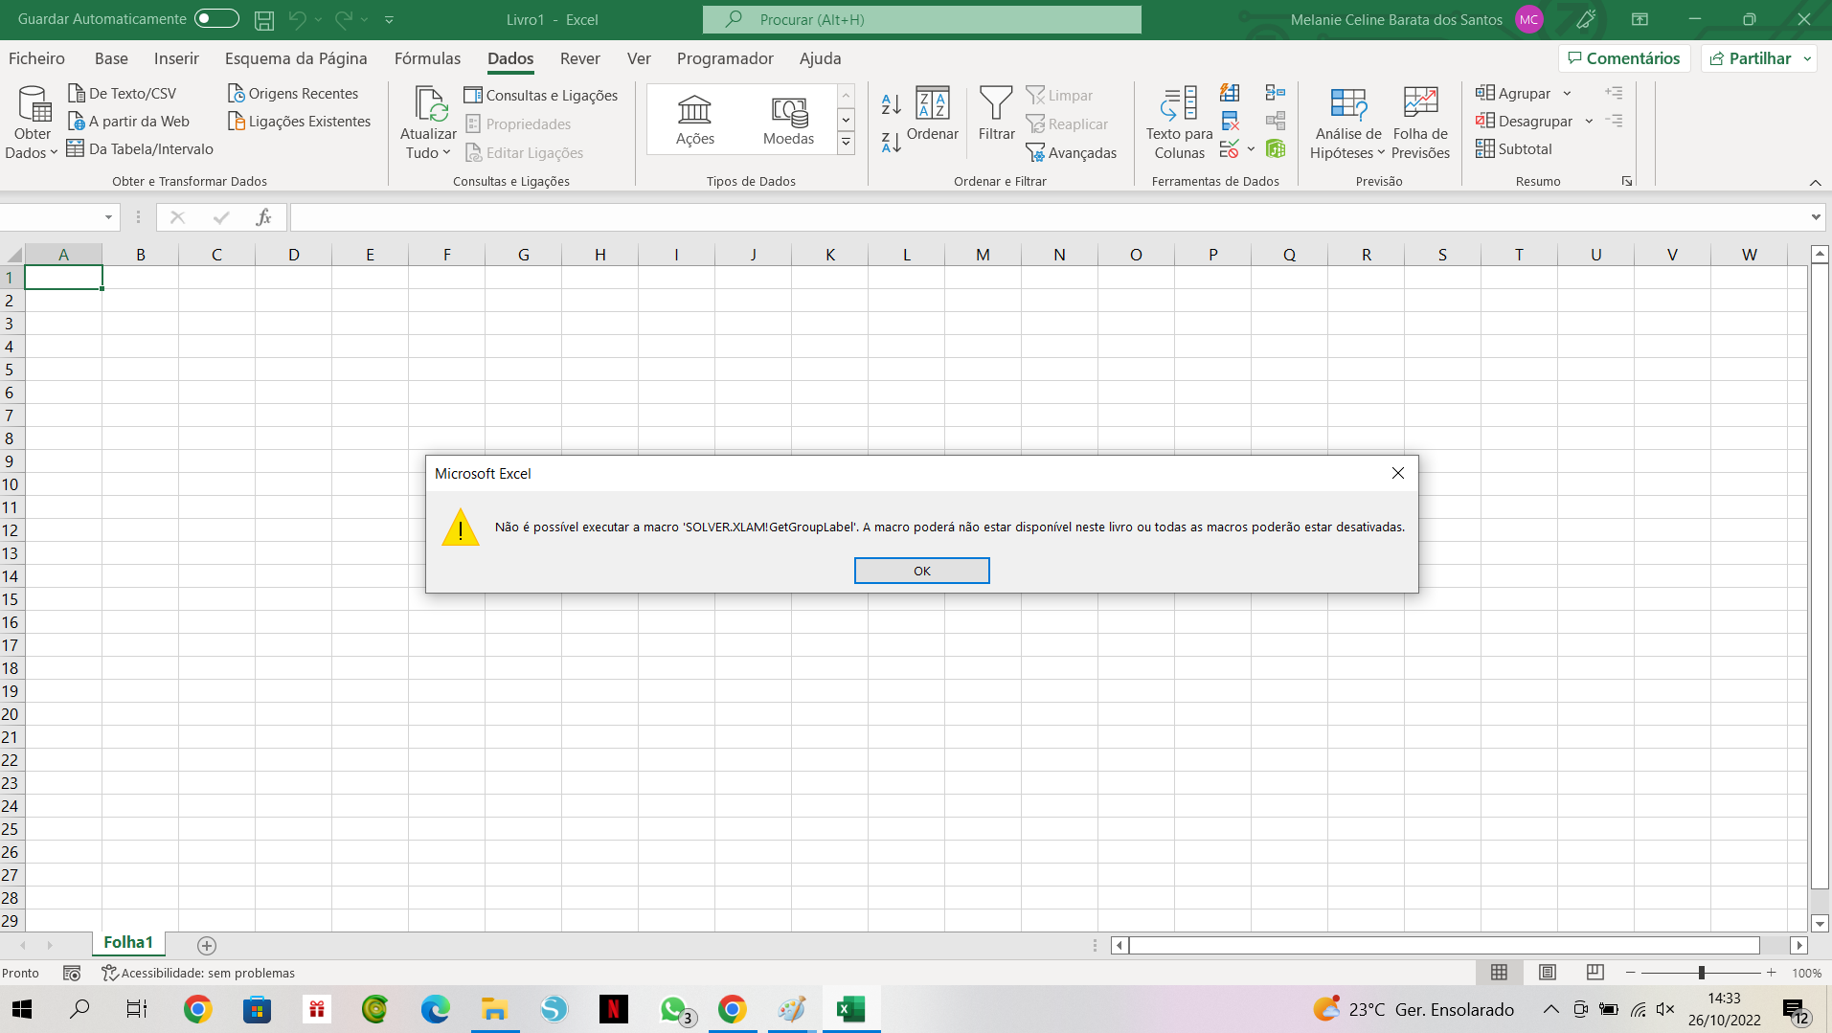Import data De Texto/CSV
The width and height of the screenshot is (1832, 1033).
(x=123, y=93)
